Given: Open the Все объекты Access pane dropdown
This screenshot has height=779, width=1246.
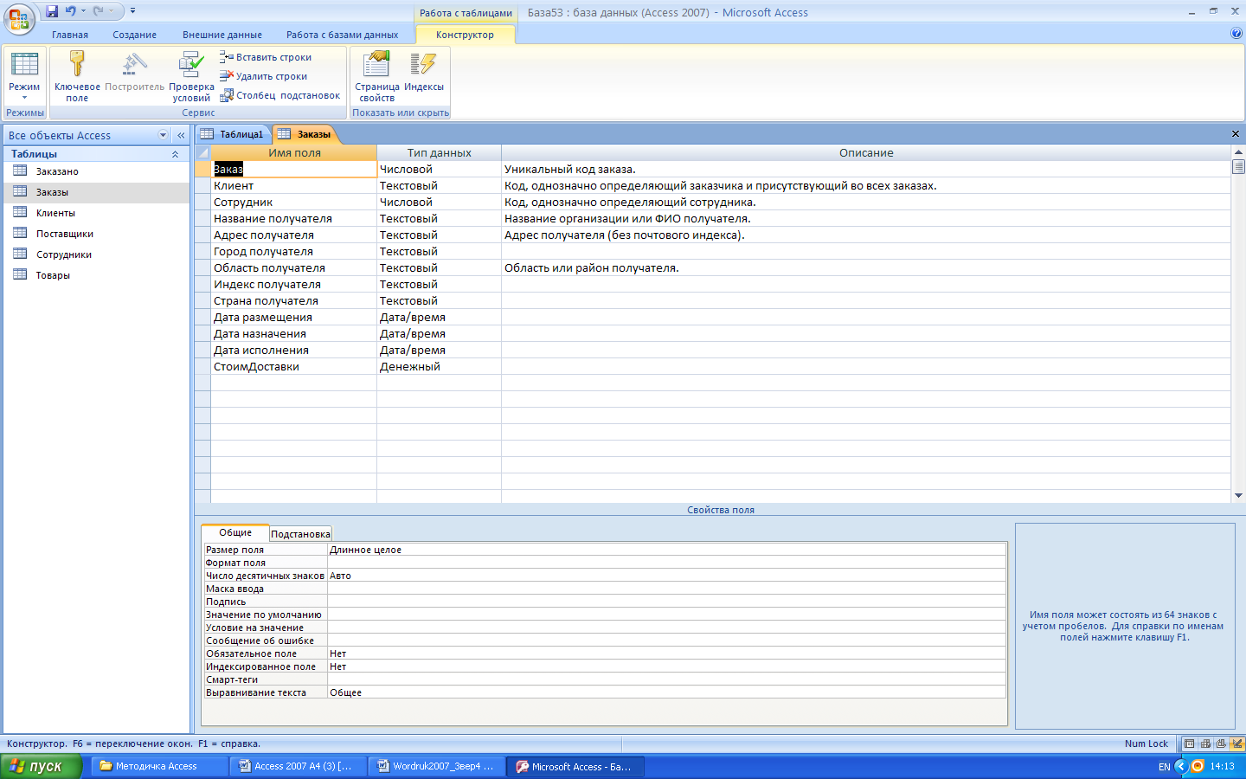Looking at the screenshot, I should point(163,135).
